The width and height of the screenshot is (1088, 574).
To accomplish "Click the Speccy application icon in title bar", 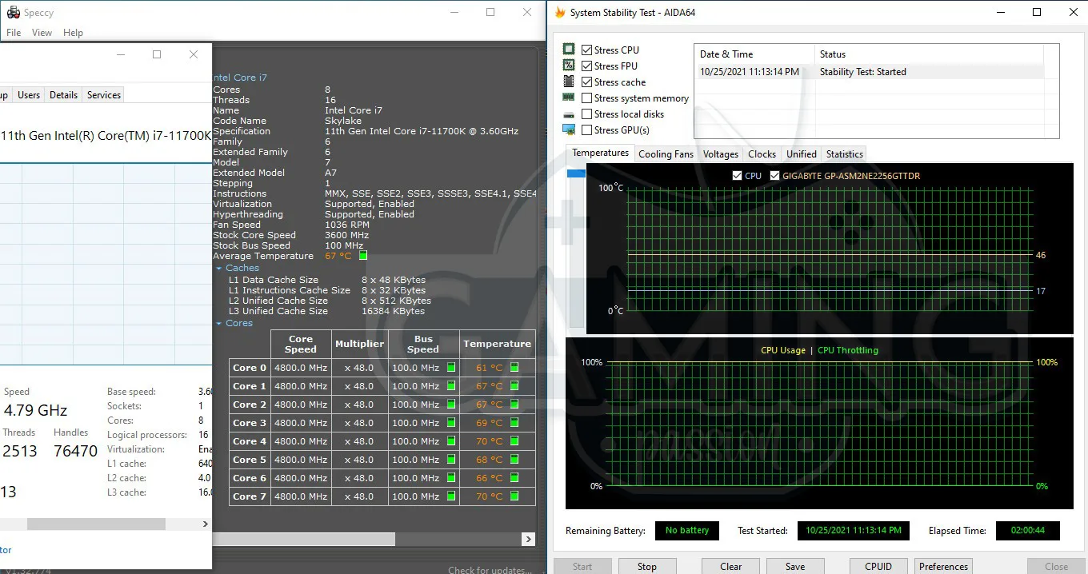I will pos(13,13).
